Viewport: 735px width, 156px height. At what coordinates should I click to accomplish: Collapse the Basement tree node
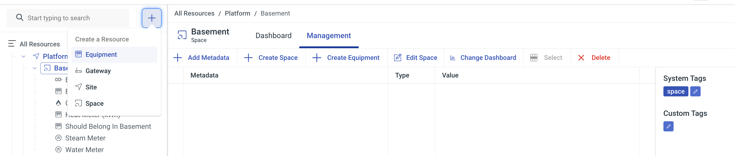coord(35,68)
